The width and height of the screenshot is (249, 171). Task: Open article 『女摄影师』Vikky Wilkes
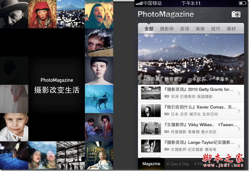[191, 129]
